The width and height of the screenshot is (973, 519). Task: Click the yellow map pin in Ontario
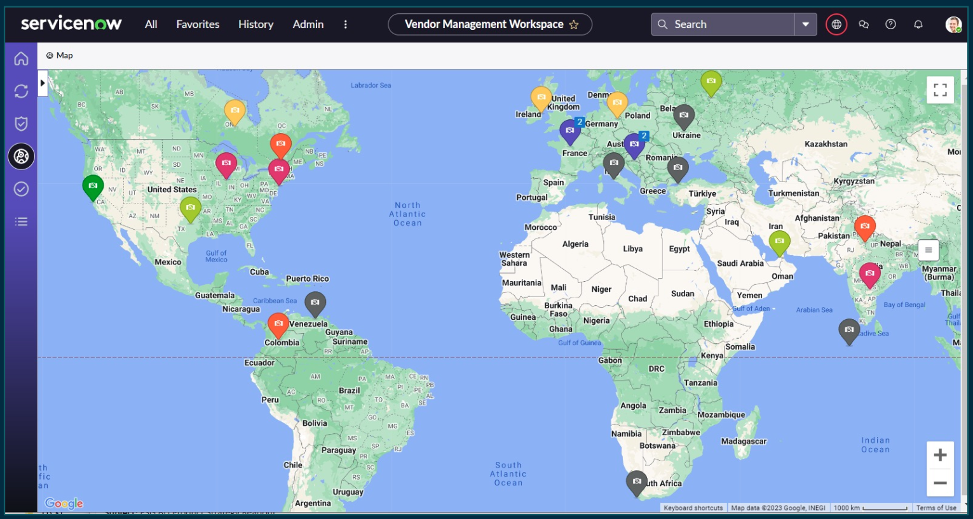[x=235, y=112]
